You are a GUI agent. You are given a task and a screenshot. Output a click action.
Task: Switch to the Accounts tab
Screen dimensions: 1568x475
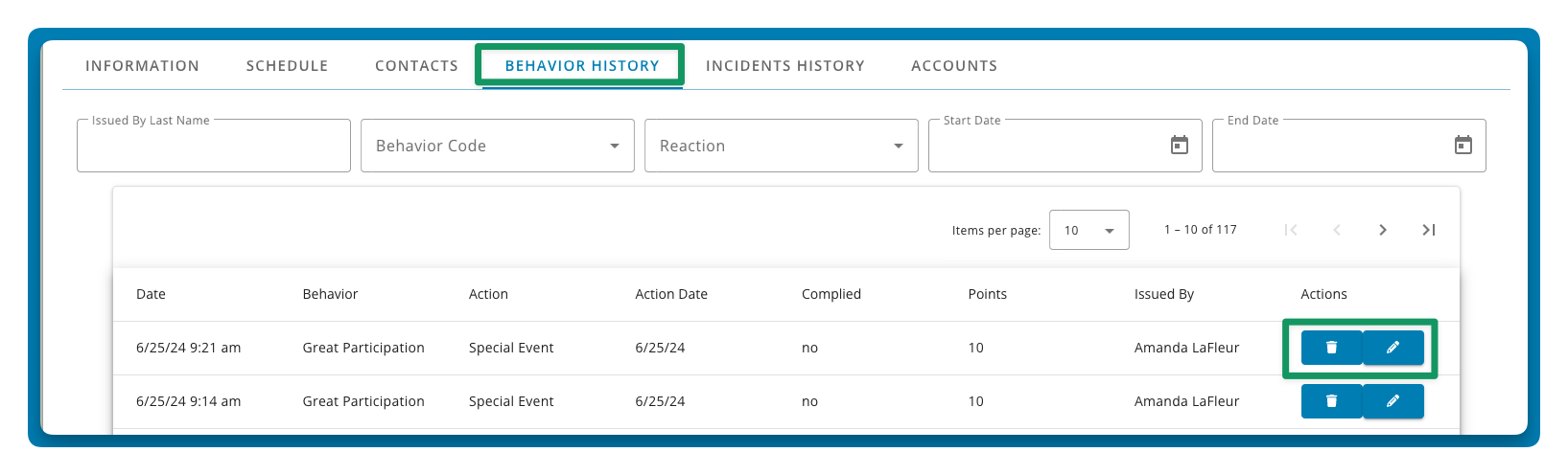click(x=954, y=66)
